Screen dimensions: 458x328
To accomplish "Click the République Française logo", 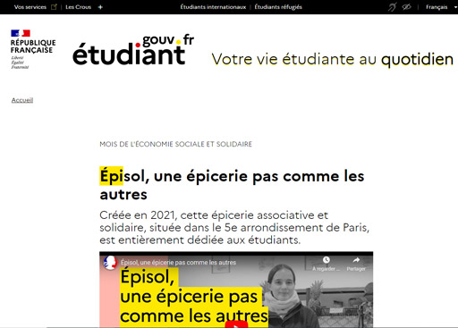I will (33, 49).
